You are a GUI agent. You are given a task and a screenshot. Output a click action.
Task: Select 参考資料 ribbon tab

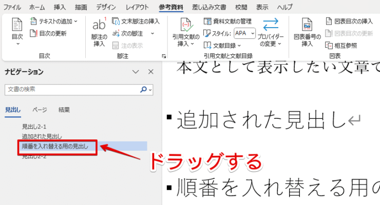[x=171, y=7]
